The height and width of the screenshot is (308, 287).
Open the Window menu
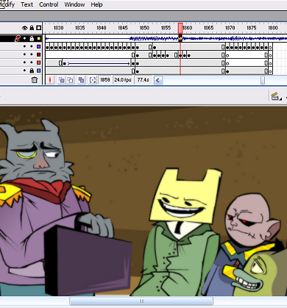point(74,4)
